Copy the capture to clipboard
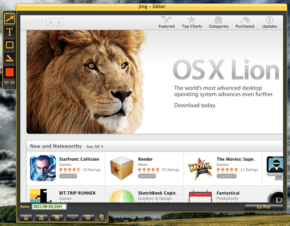Image resolution: width=290 pixels, height=226 pixels. coord(57,218)
